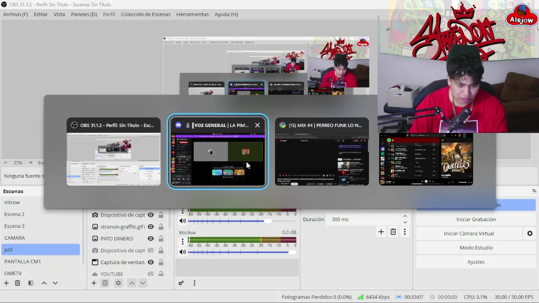Open the Colección de Escenas menu

point(146,14)
